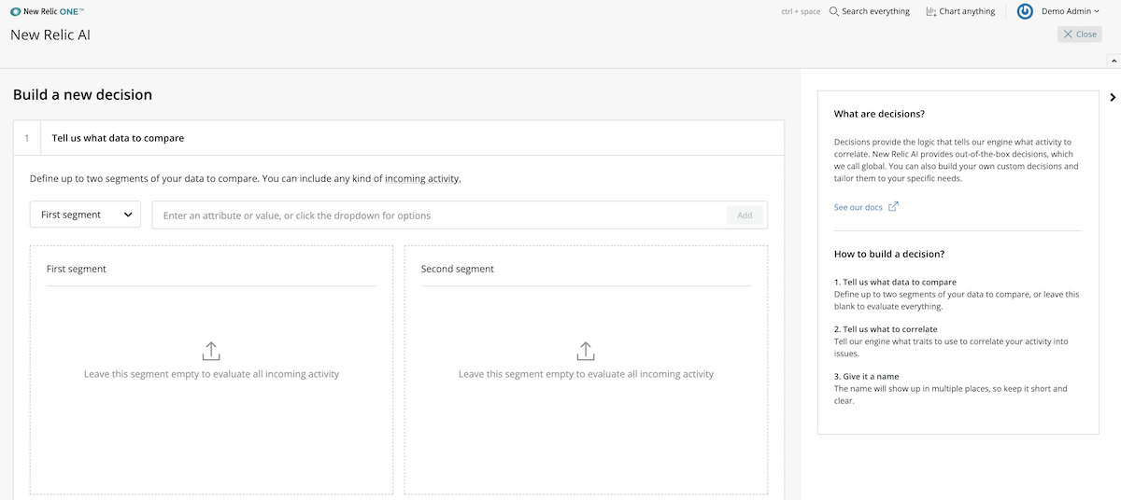
Task: Close the New Relic AI panel
Action: click(1080, 35)
